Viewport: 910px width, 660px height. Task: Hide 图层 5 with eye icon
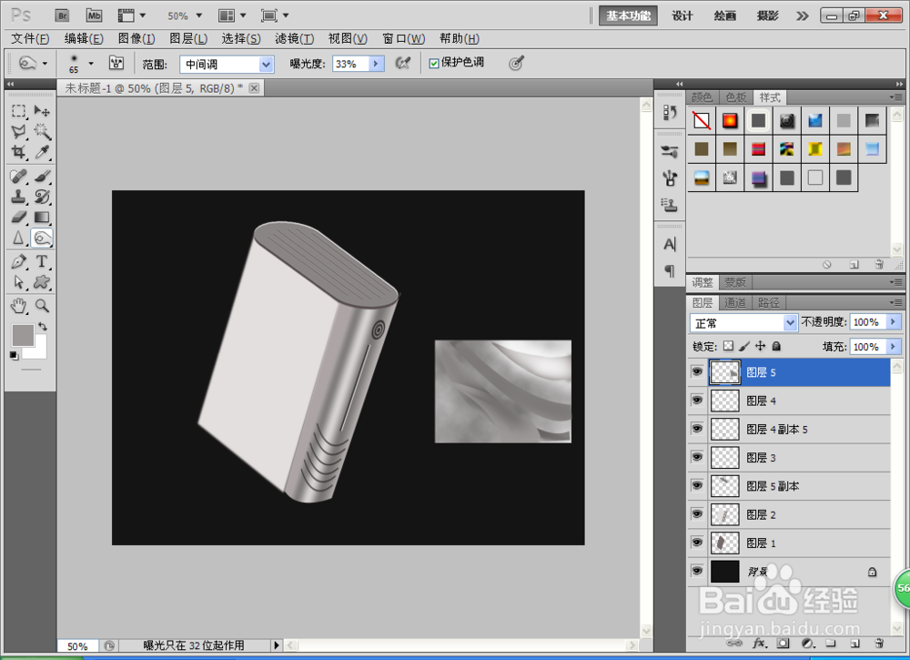[x=697, y=372]
